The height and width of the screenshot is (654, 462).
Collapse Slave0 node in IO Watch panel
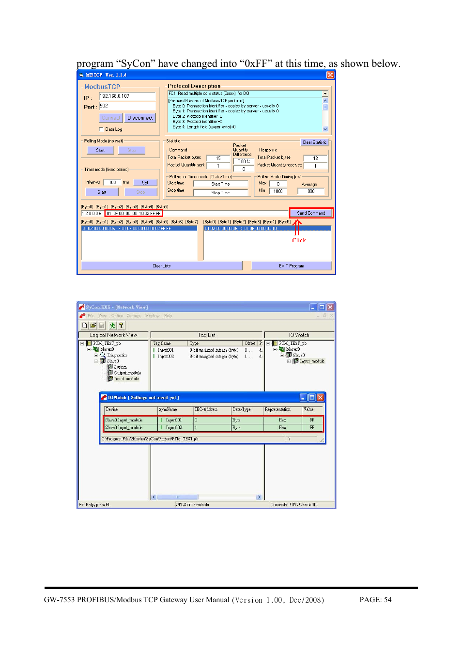coord(282,355)
